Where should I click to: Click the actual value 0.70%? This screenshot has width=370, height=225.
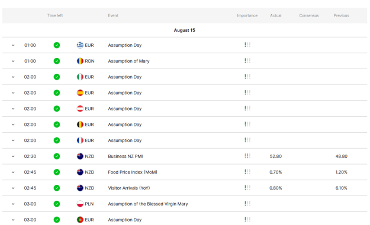[x=276, y=172]
